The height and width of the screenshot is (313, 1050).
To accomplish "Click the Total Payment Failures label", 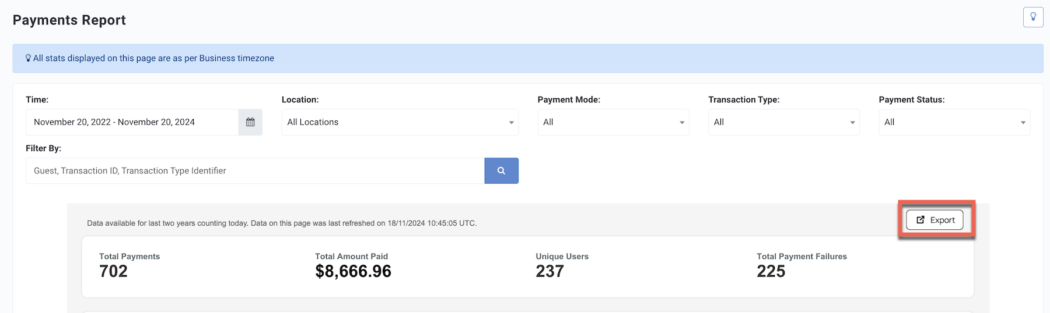I will (x=801, y=257).
